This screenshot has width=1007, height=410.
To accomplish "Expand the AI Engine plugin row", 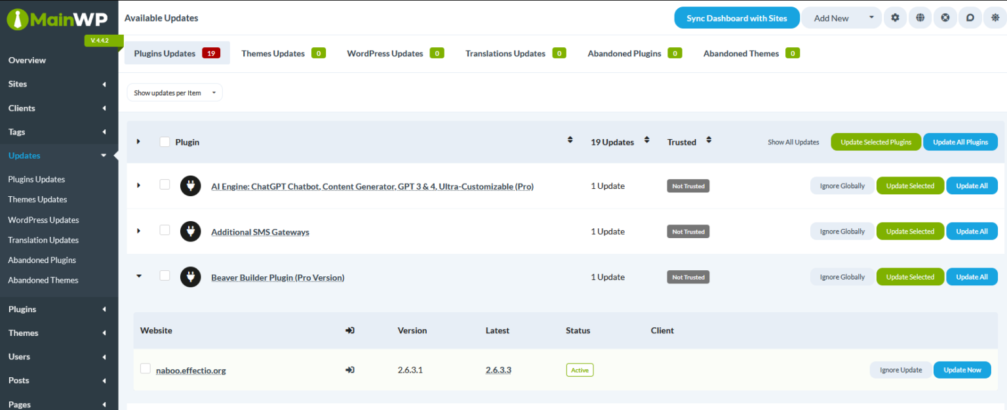I will 138,186.
